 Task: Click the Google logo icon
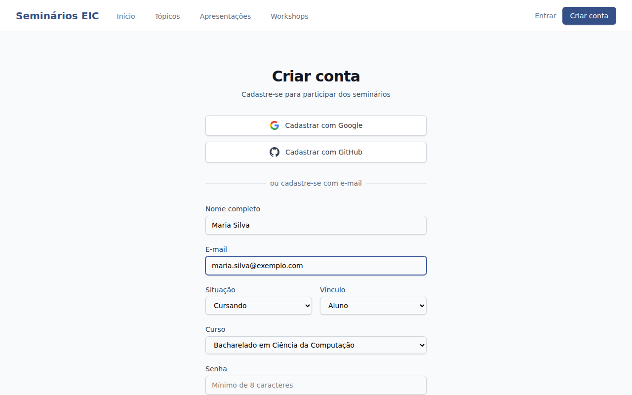tap(275, 125)
